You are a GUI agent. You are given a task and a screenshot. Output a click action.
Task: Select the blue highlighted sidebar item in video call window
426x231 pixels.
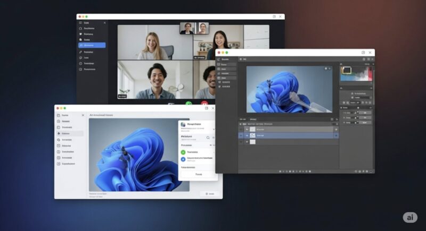click(x=92, y=45)
